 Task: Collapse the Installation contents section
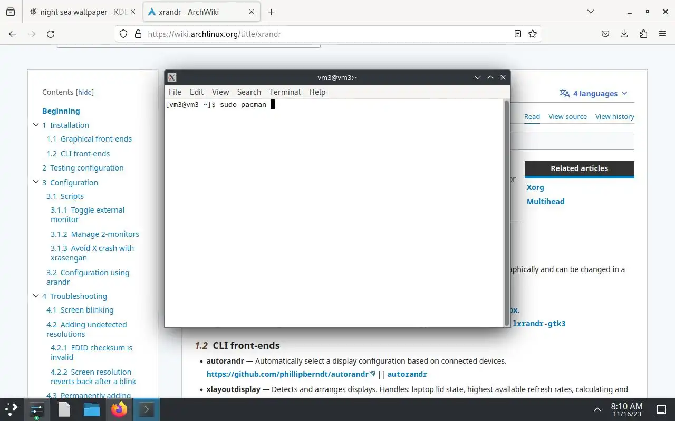click(x=36, y=125)
